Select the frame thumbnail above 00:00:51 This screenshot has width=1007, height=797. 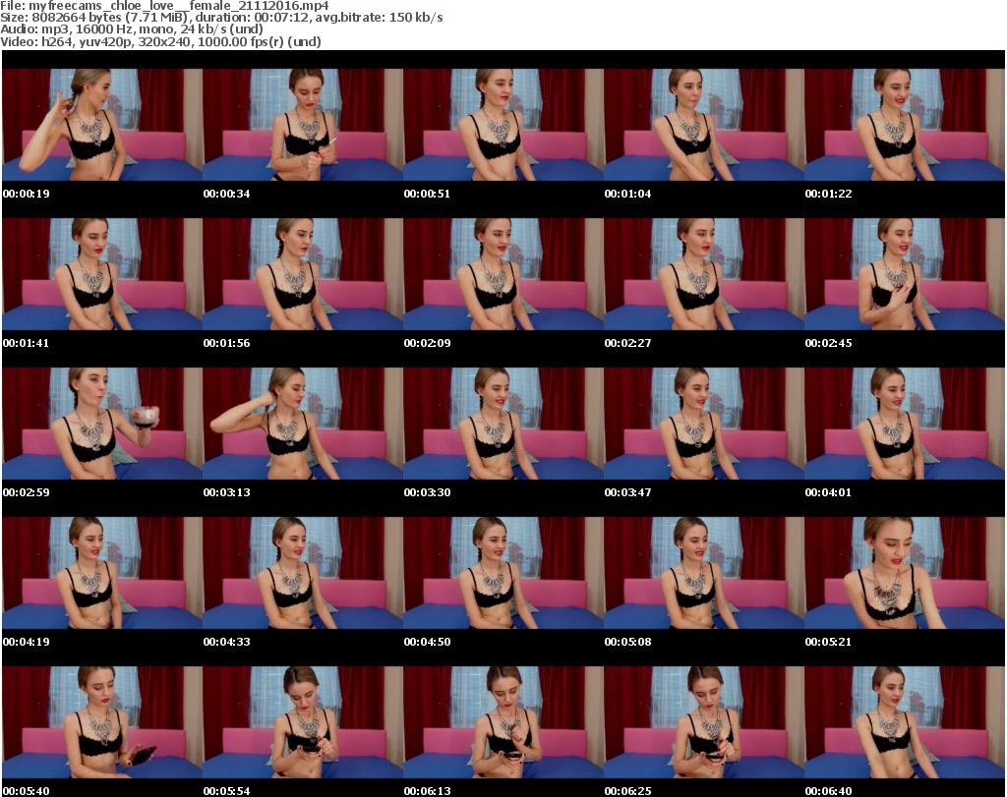coord(503,125)
